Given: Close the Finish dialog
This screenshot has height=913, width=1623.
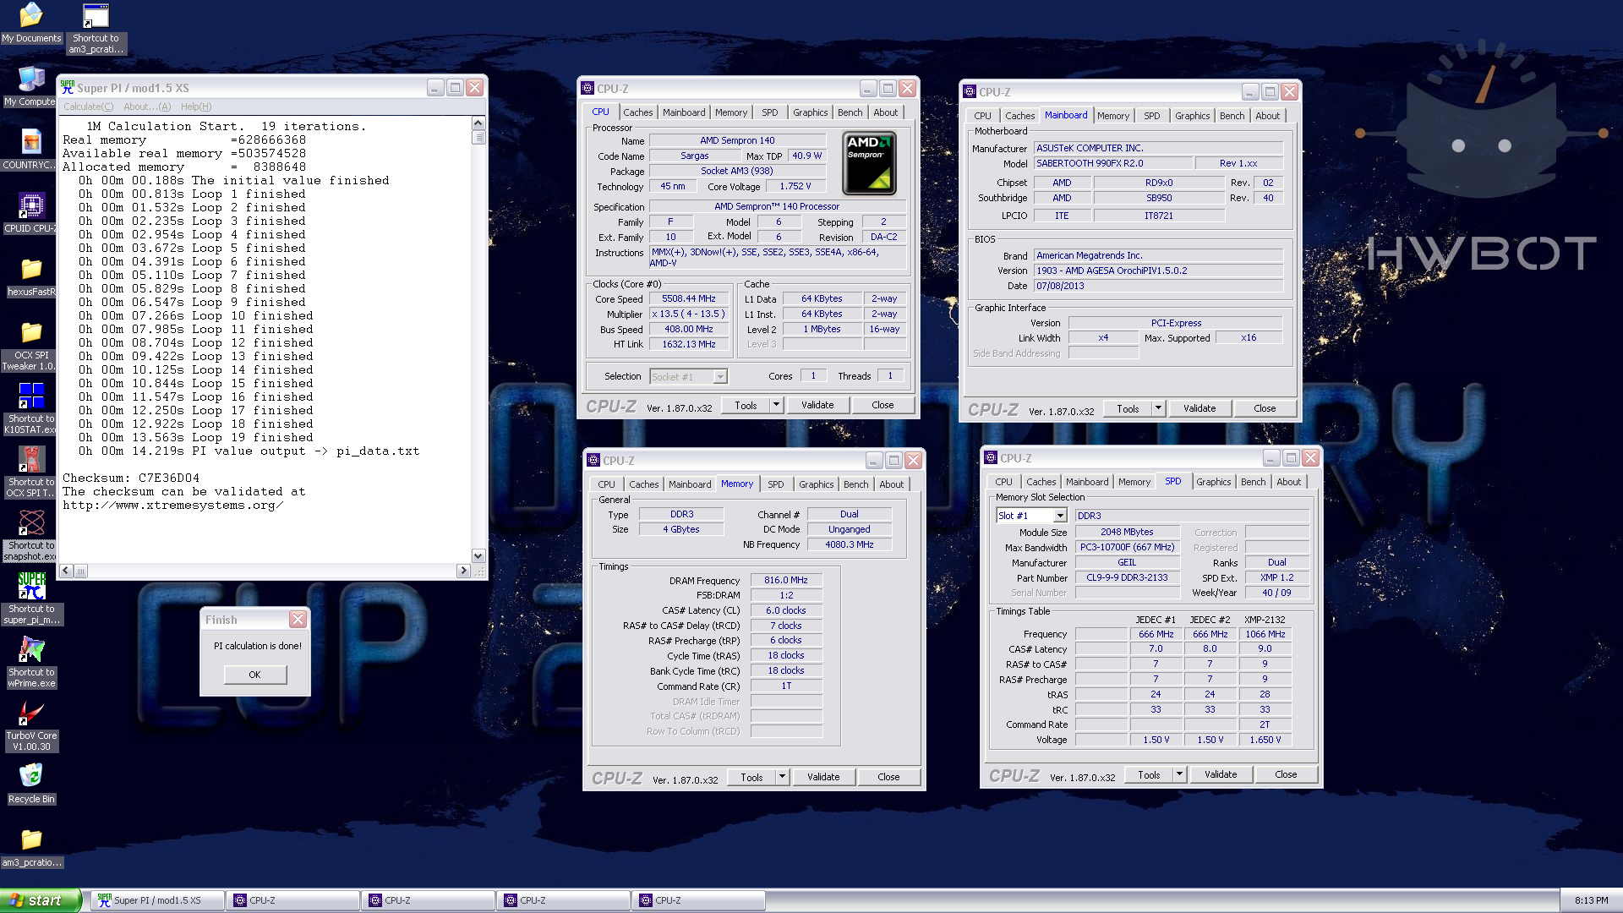Looking at the screenshot, I should click(298, 620).
